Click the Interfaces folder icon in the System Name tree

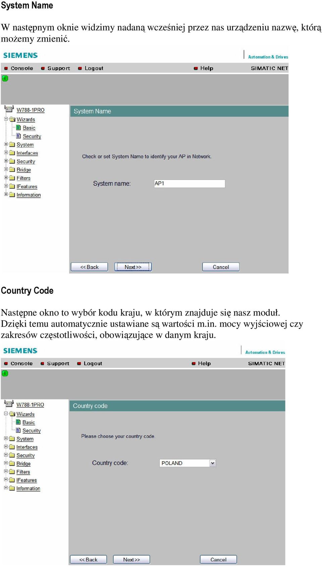[x=12, y=153]
